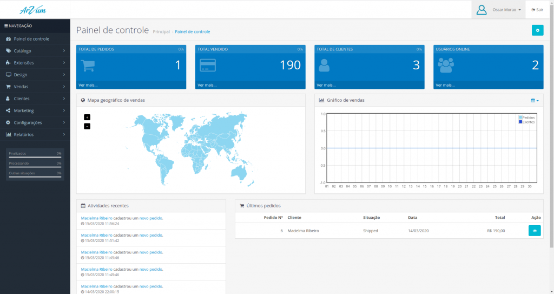Click the credit card icon in Total Vendido
Screen dimensions: 554x294
pyautogui.click(x=208, y=65)
